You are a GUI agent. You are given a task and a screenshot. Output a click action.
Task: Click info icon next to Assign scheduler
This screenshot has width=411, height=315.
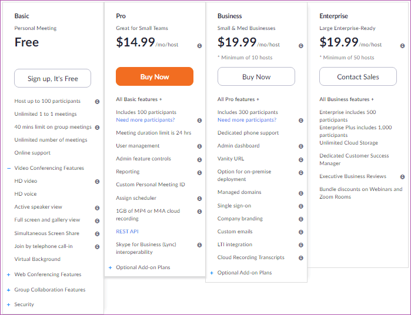coord(199,199)
